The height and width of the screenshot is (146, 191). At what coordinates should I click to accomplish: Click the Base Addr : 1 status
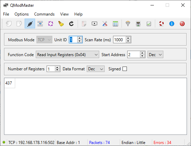(68, 143)
